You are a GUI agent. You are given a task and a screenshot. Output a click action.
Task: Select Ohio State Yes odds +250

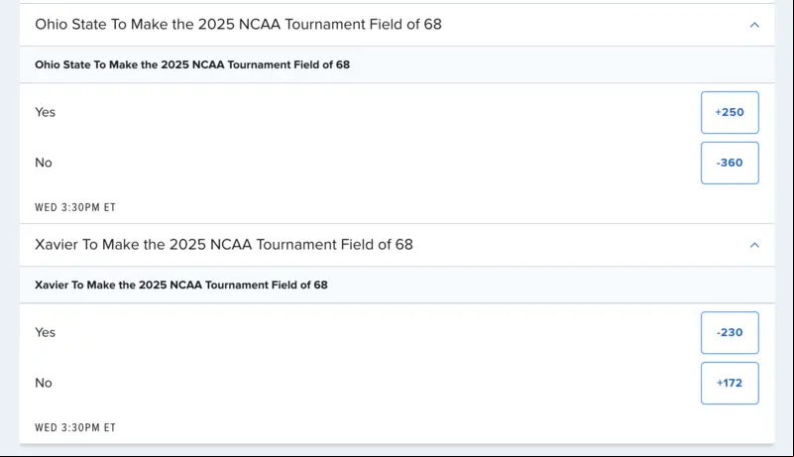(x=730, y=112)
